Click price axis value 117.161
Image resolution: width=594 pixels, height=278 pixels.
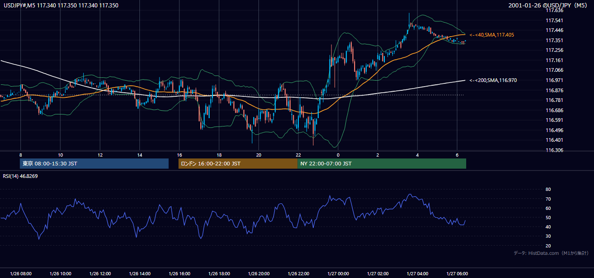pos(554,60)
